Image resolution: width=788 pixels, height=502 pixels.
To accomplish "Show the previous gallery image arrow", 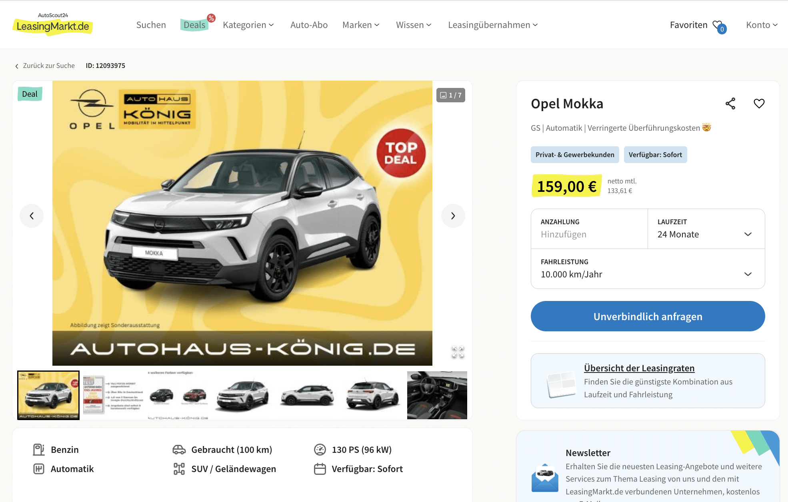I will (x=32, y=216).
